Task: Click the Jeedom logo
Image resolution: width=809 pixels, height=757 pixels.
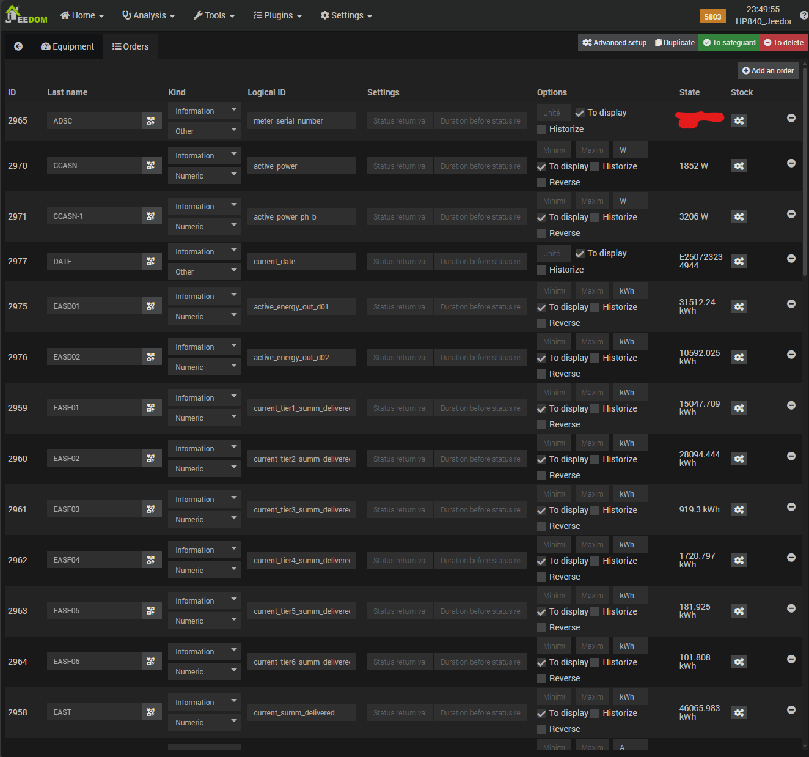Action: [26, 15]
